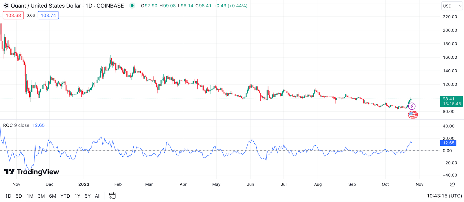Click the Apr label on time axis
464x202 pixels.
click(x=183, y=184)
